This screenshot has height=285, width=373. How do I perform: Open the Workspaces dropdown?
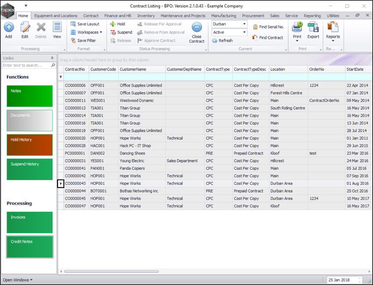87,32
